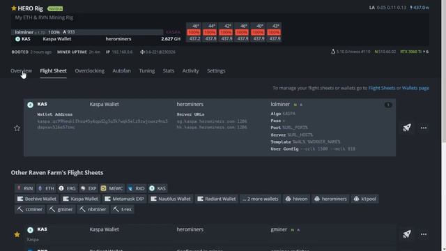Click the GPU 44° stats tile
Screen dimensions: 446x251
click(210, 33)
